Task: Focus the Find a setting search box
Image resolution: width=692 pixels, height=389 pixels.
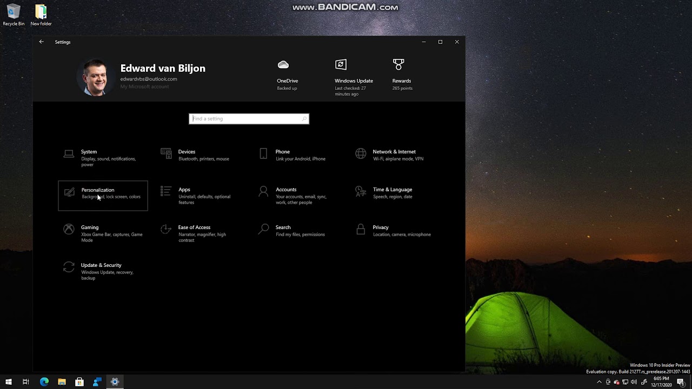Action: click(x=249, y=119)
